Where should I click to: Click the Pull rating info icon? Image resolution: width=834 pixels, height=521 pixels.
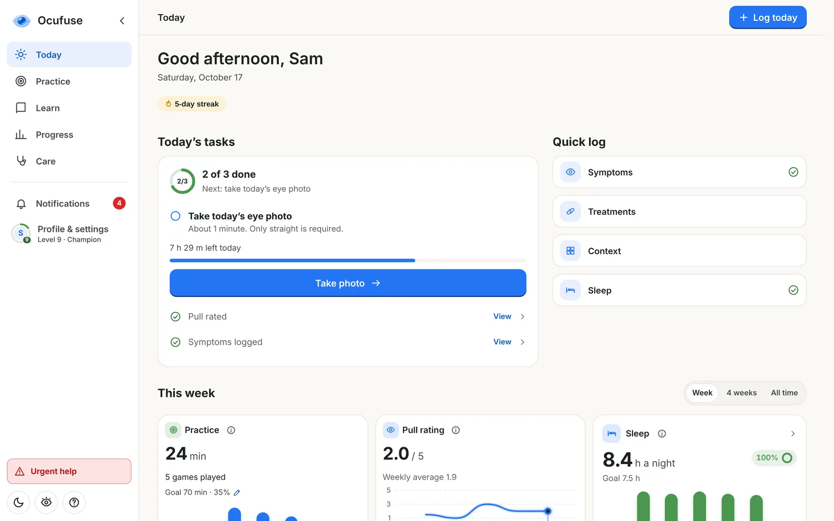point(456,430)
